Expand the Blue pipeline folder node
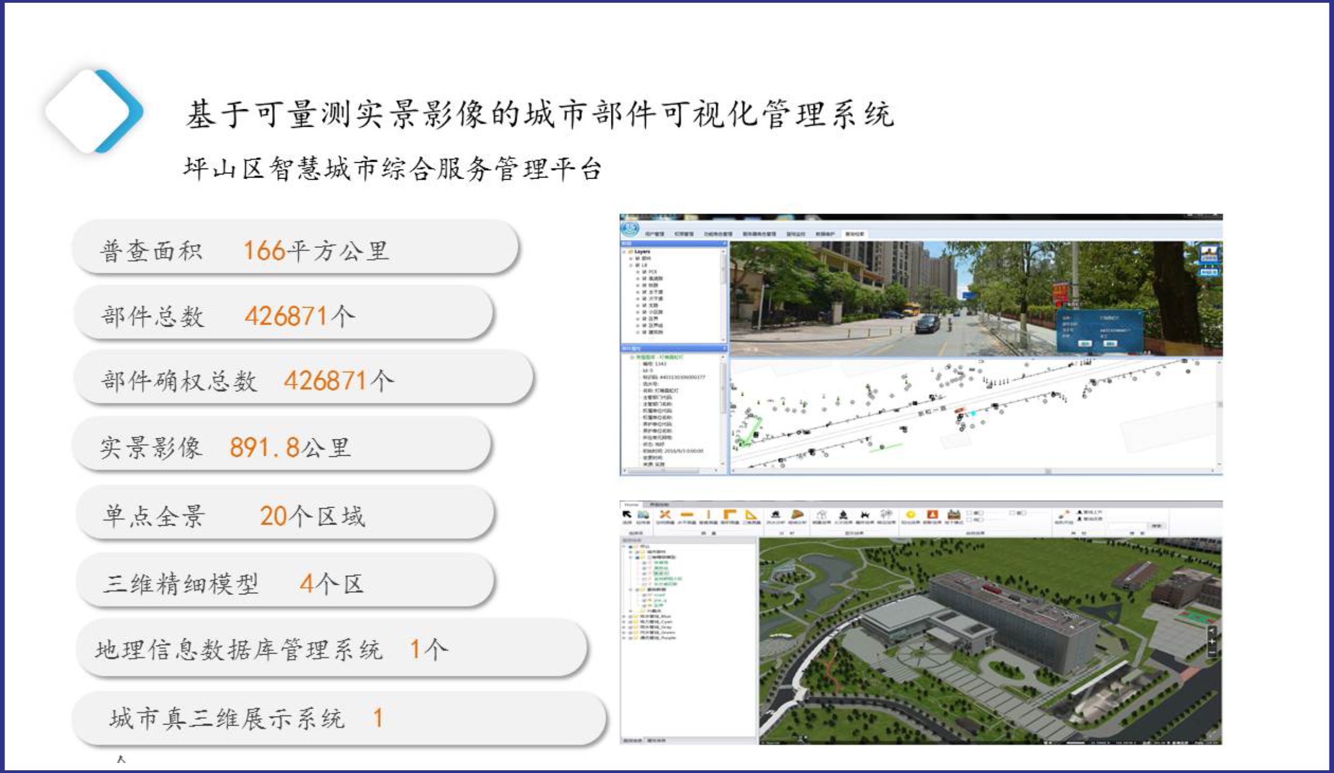1334x773 pixels. click(x=624, y=616)
